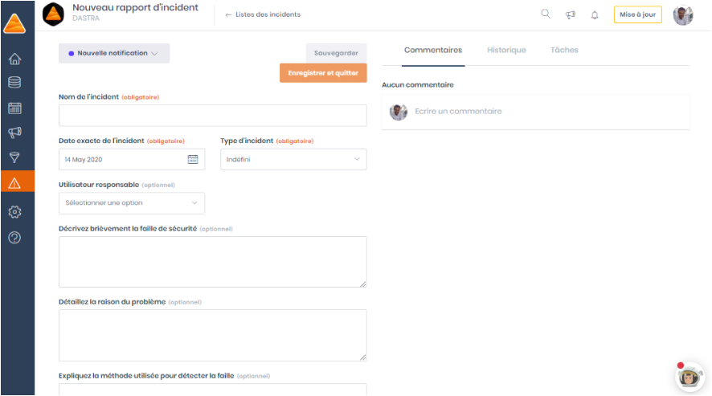Open the calendar icon in sidebar
The width and height of the screenshot is (712, 396).
14,108
